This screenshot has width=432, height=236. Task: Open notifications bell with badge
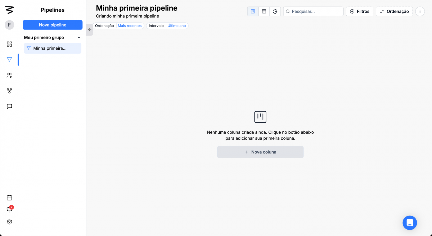tap(10, 210)
